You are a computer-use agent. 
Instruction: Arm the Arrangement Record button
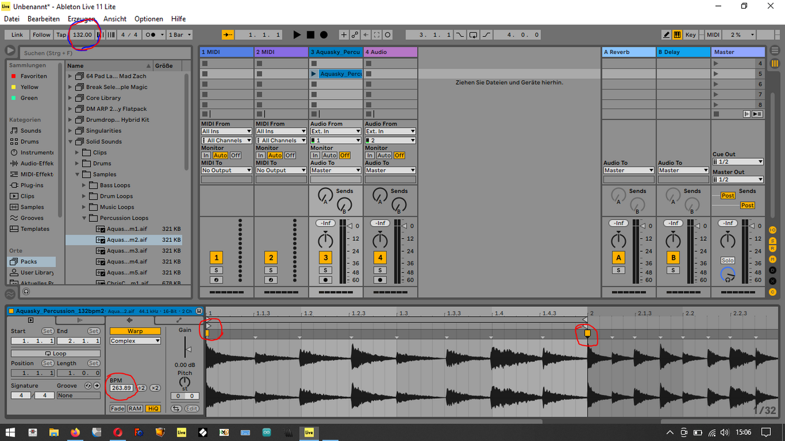click(x=324, y=35)
